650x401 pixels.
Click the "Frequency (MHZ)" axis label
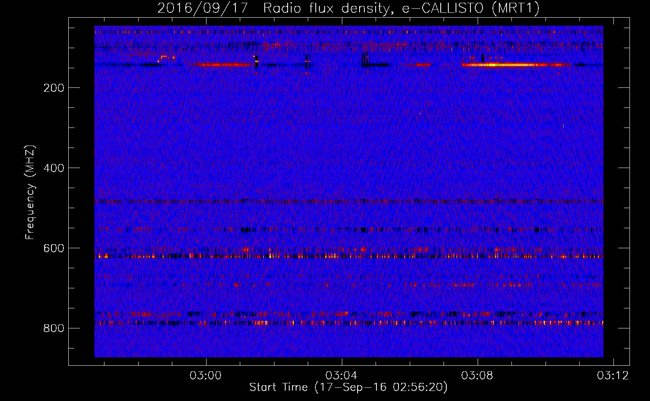(30, 192)
